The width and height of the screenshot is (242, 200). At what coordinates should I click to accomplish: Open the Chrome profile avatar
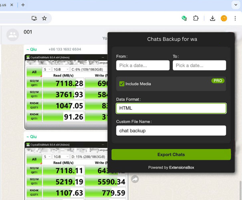pos(224,18)
